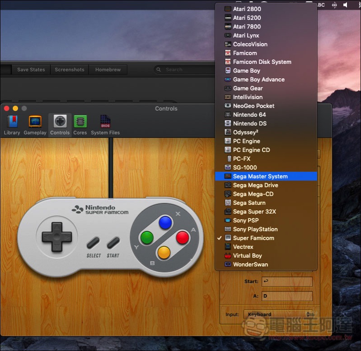Open the Input Keyboard dropdown
Screen dimensions: 361x351
point(278,314)
